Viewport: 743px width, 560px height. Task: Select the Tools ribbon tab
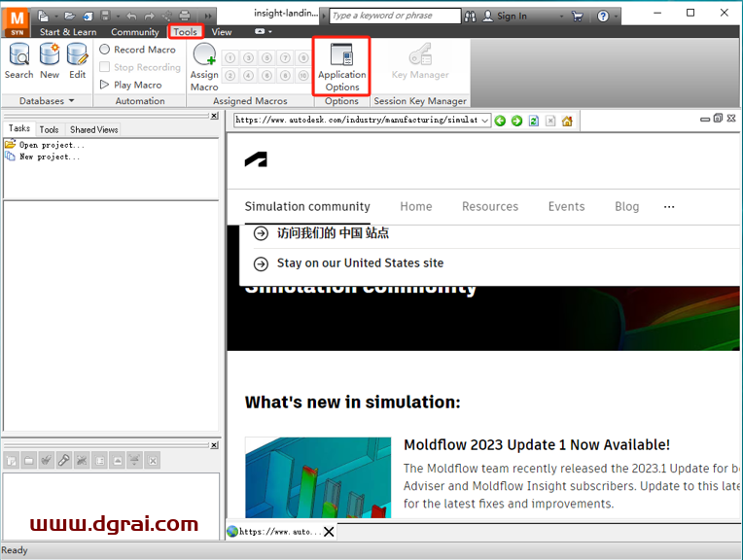185,32
